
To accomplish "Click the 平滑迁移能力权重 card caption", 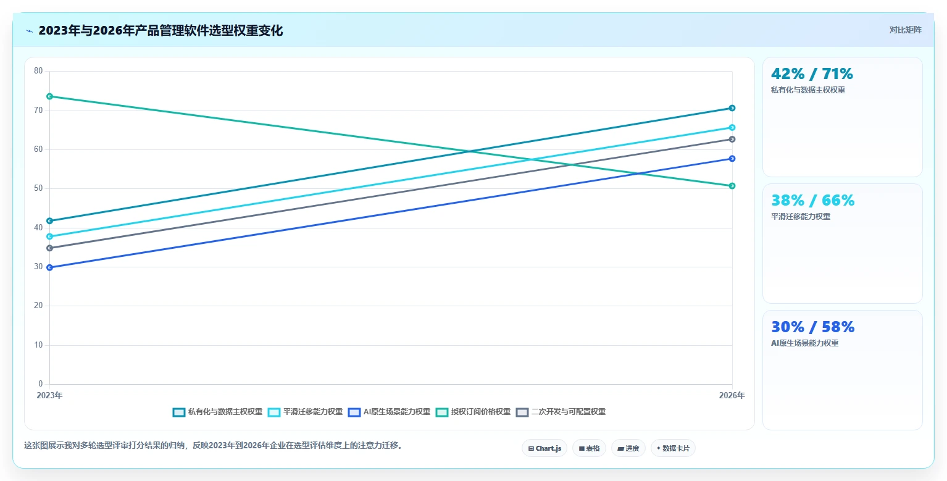I will point(801,217).
